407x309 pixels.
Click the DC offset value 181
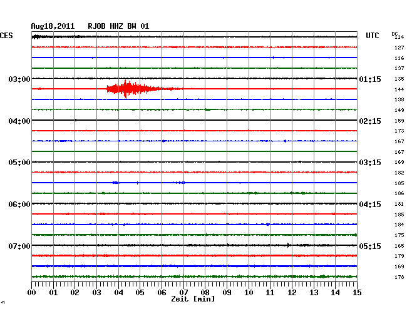tap(399, 204)
